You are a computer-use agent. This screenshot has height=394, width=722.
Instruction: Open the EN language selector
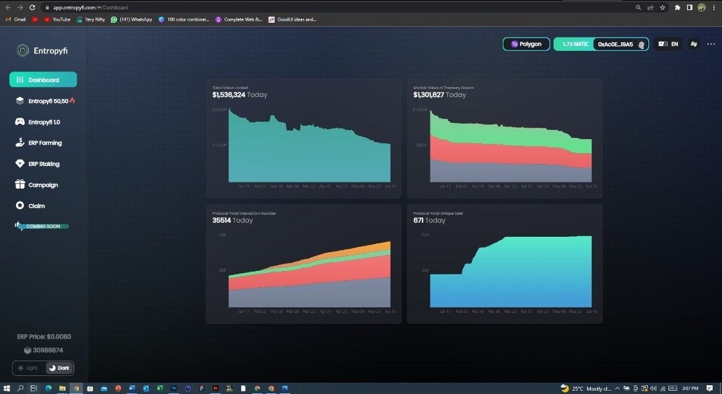click(669, 44)
